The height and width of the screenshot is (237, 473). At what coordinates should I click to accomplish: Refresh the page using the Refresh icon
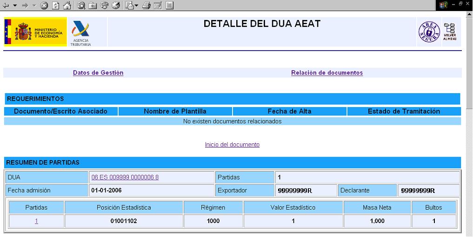point(55,6)
